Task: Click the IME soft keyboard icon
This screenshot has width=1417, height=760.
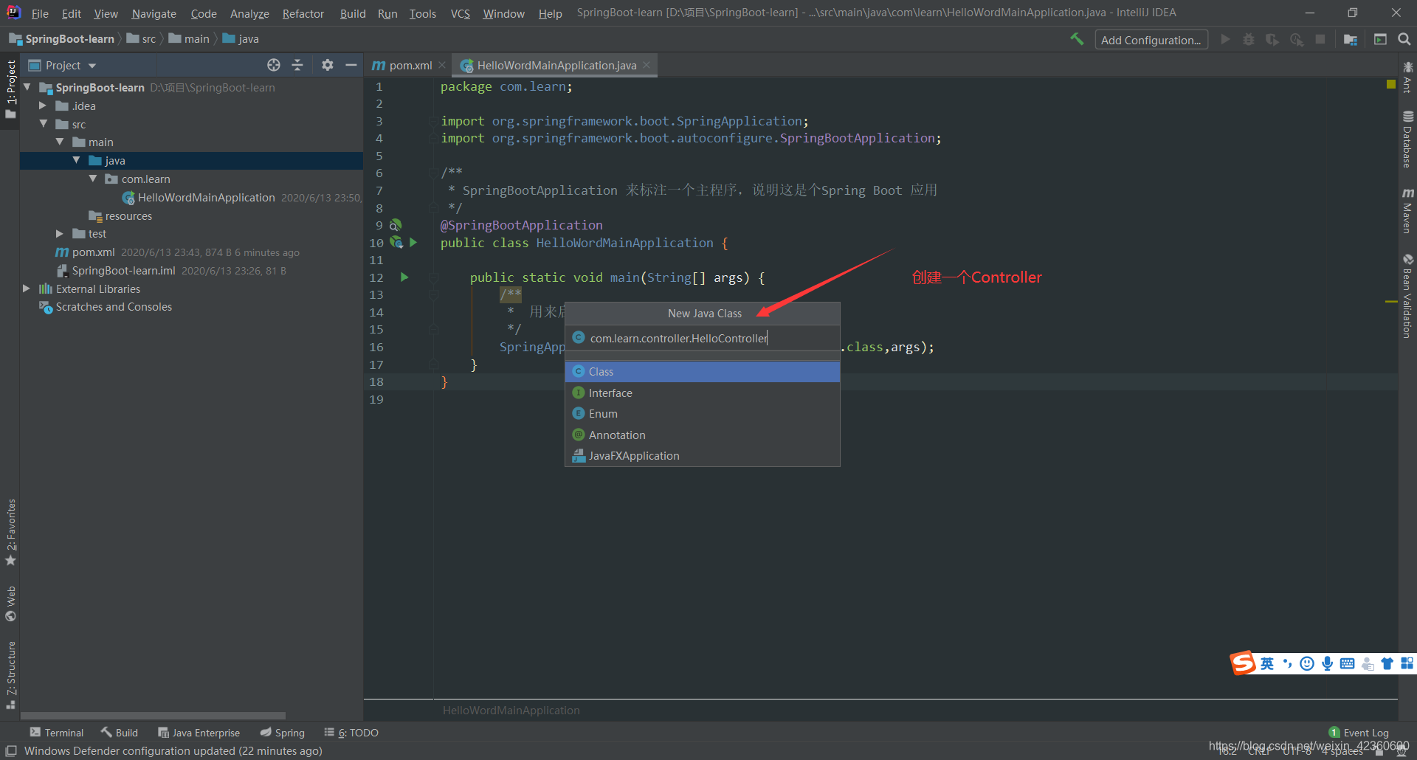Action: [x=1347, y=663]
